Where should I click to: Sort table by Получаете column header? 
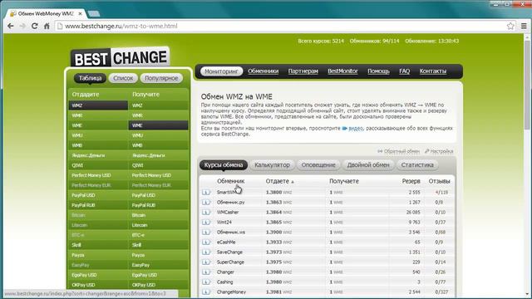click(x=344, y=181)
